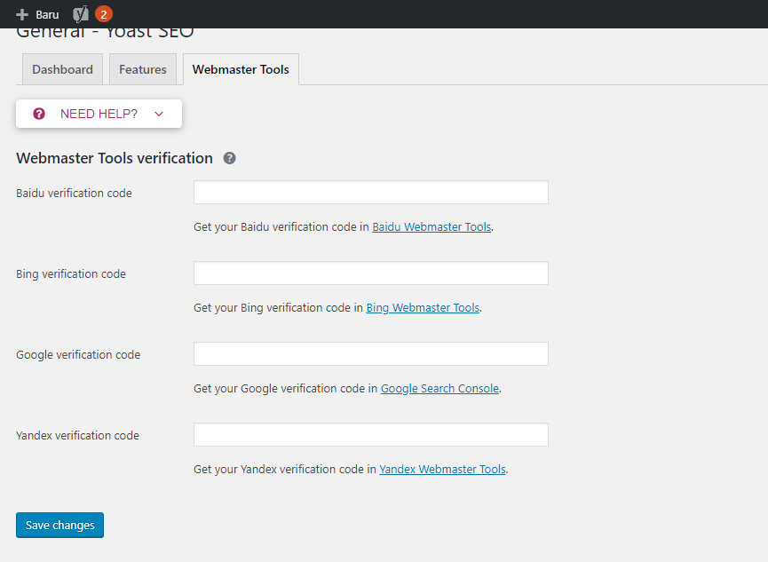The height and width of the screenshot is (562, 768).
Task: Switch to the Features tab
Action: (x=143, y=69)
